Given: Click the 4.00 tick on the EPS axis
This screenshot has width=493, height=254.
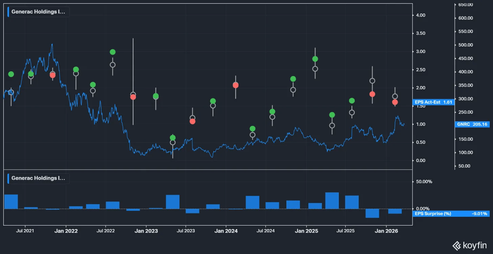Looking at the screenshot, I should click(x=420, y=15).
